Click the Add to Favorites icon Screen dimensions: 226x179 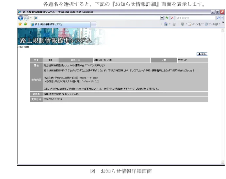25,24
